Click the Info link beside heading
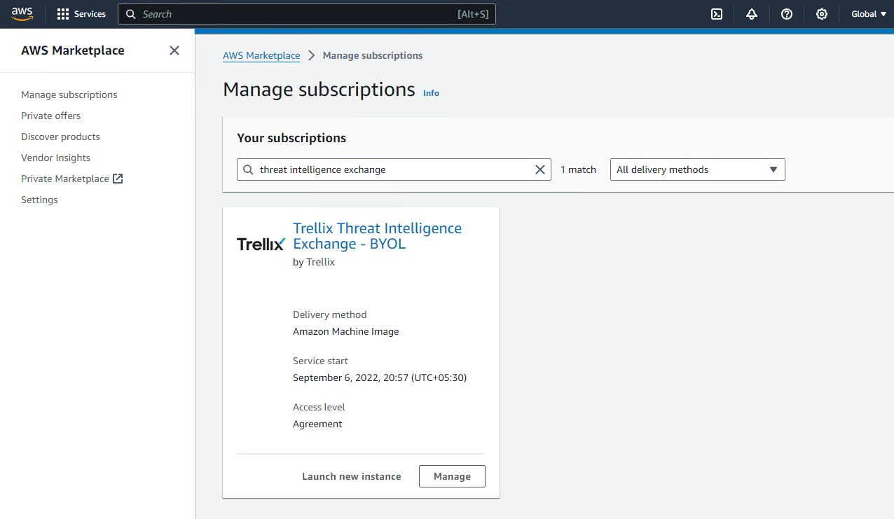The width and height of the screenshot is (894, 519). [x=431, y=92]
